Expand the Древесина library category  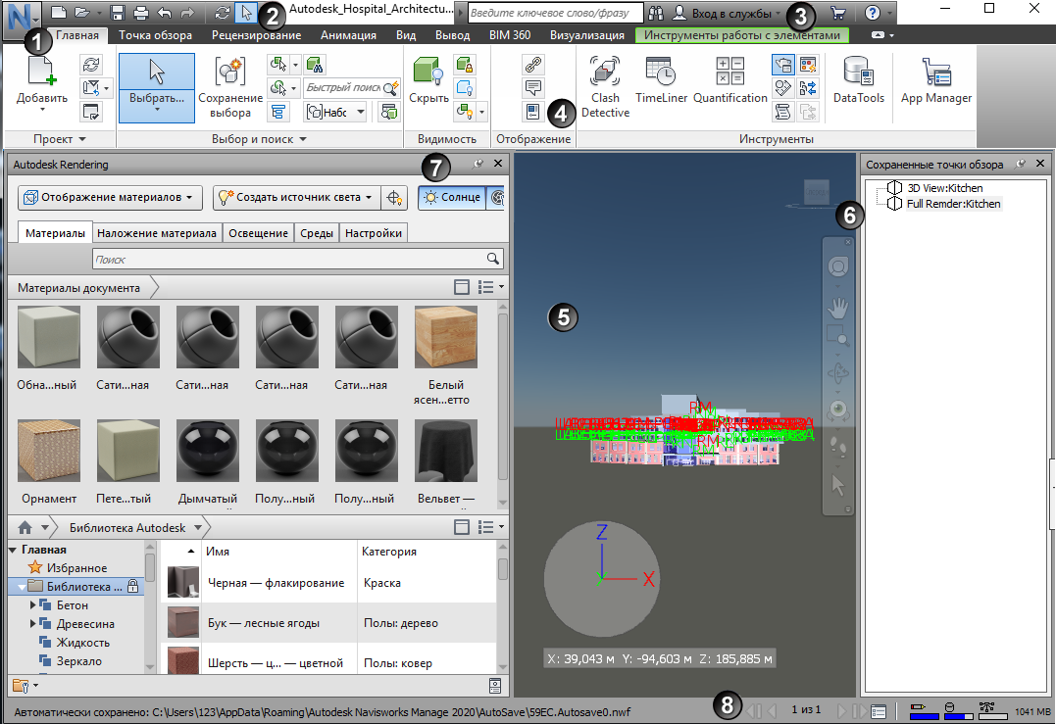click(32, 624)
